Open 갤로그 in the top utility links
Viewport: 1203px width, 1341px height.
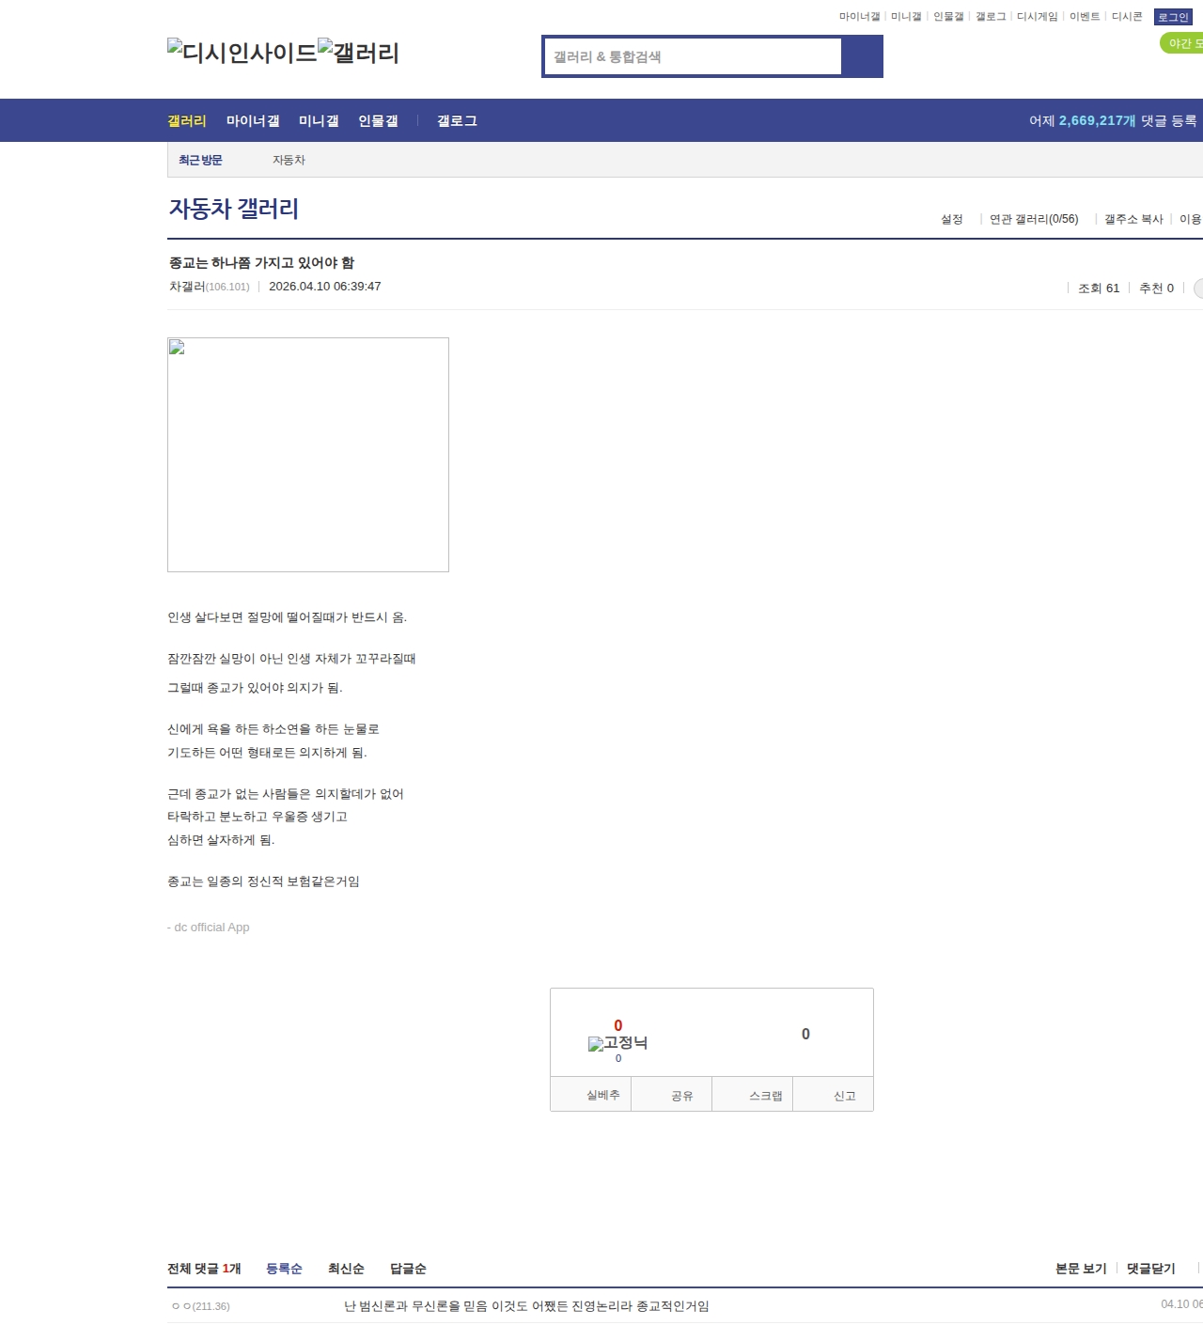(991, 17)
